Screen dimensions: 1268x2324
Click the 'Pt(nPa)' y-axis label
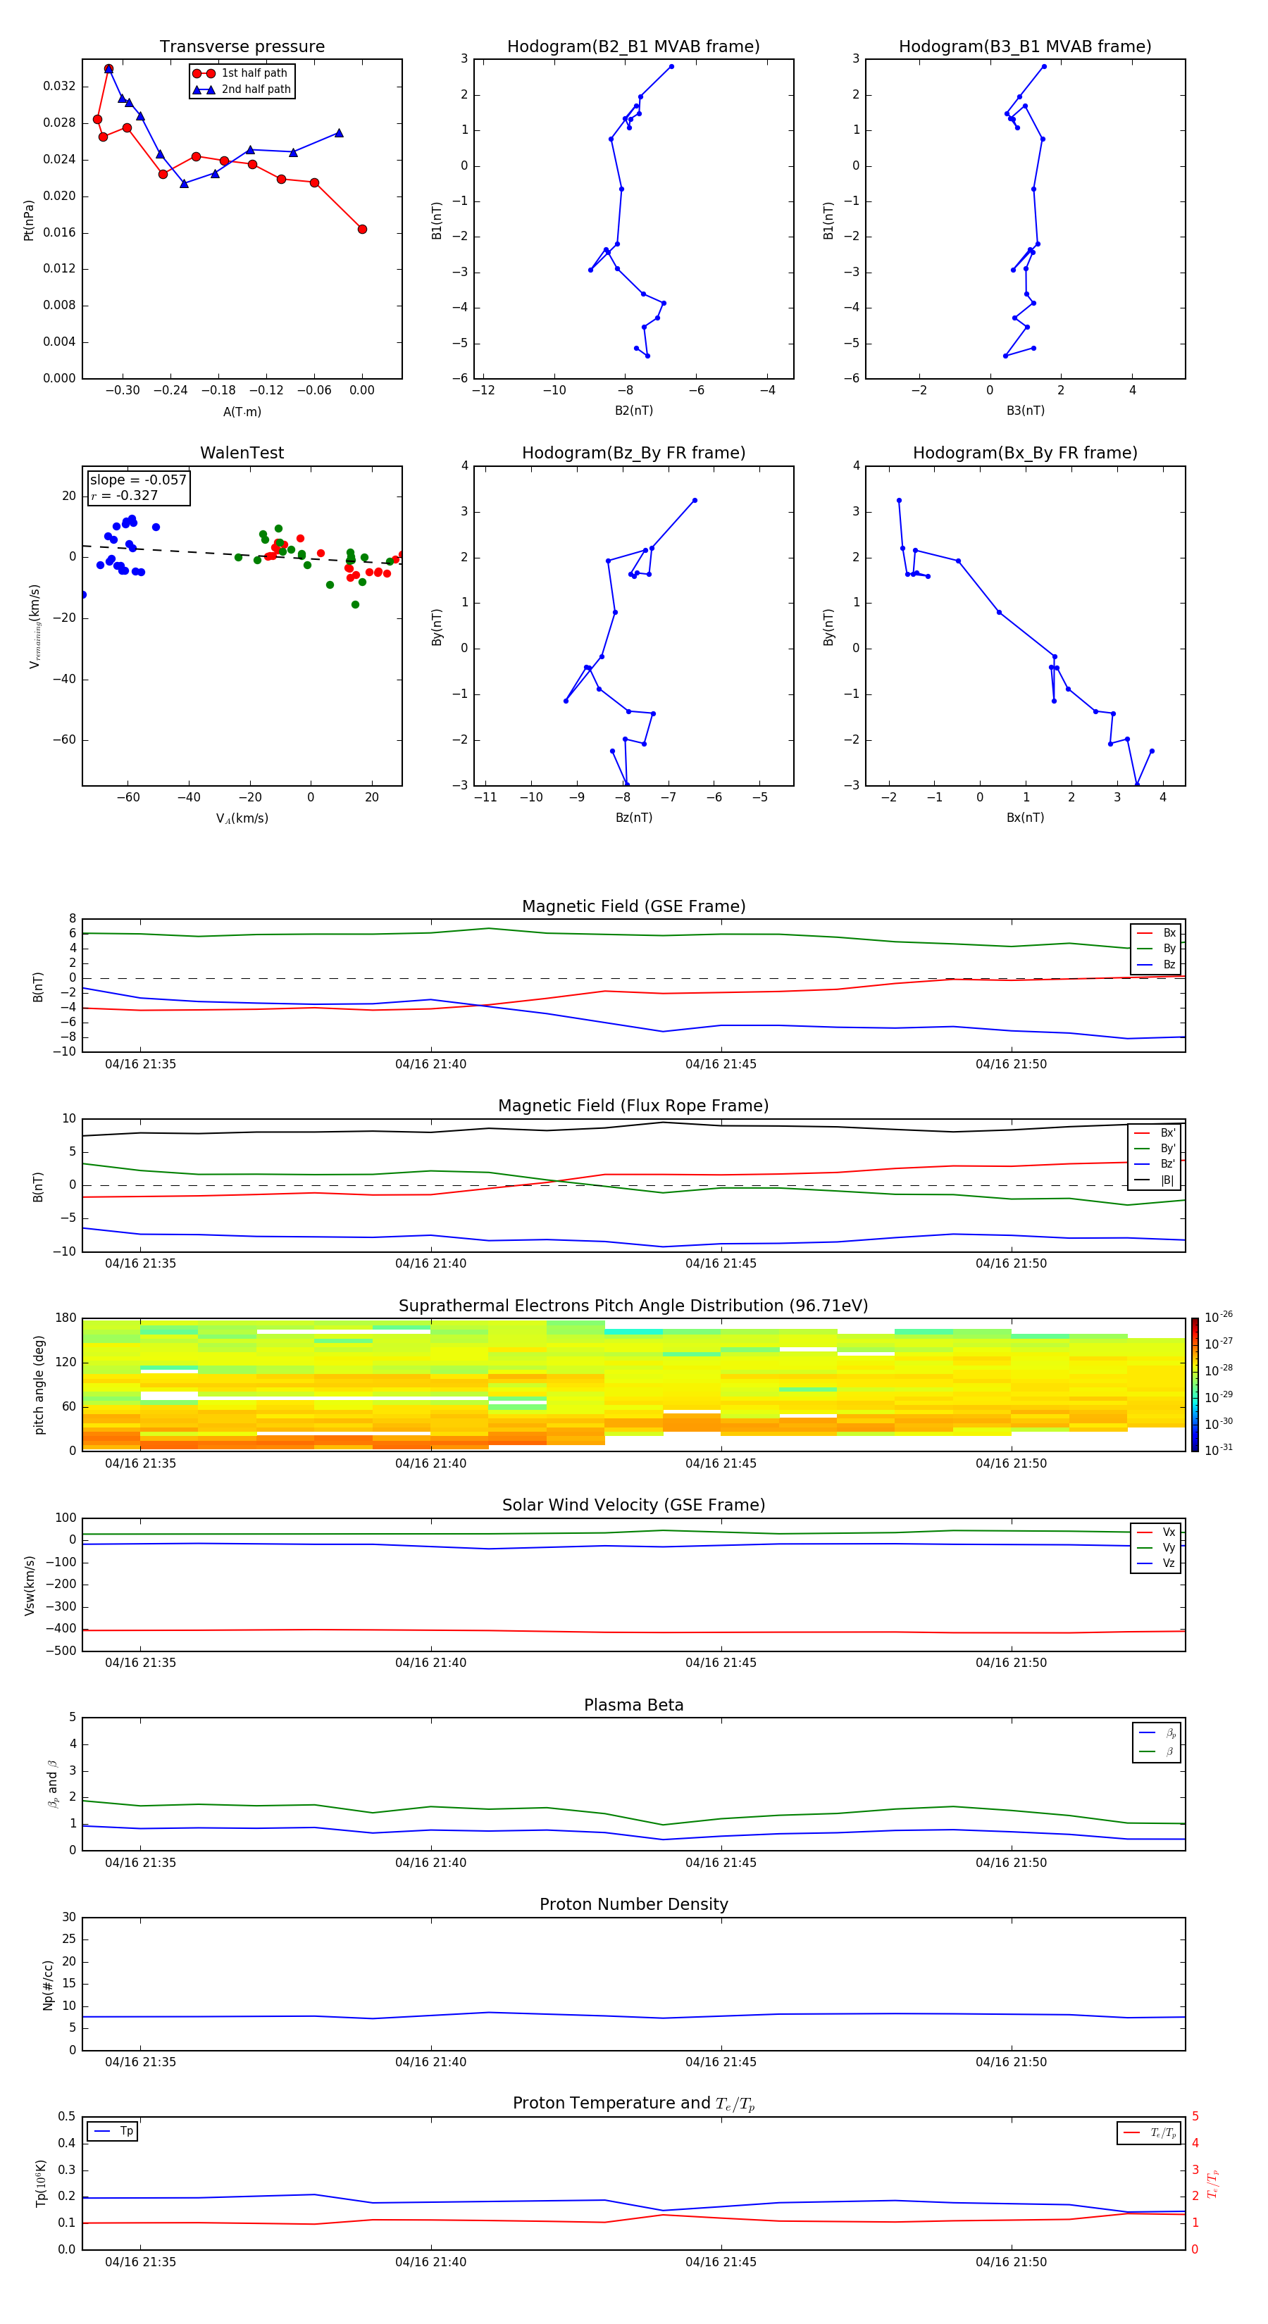29,220
